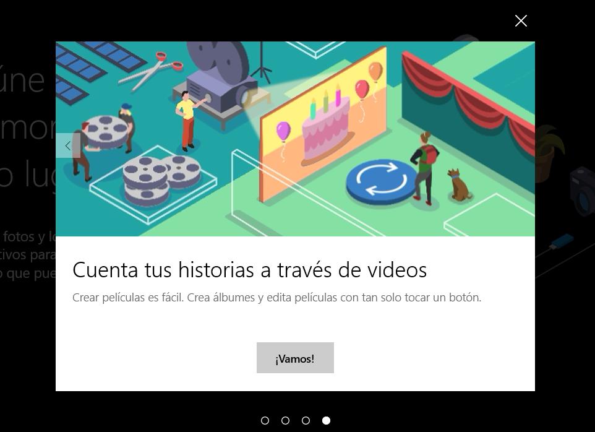Click the brown dog in the illustration

(459, 185)
